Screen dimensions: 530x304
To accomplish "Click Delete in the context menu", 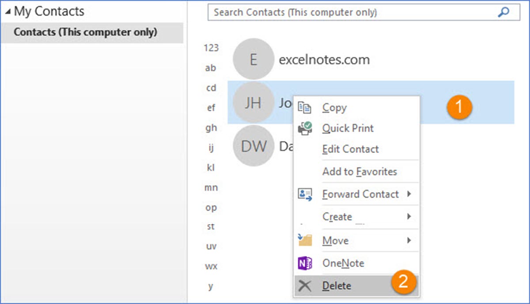I will pos(337,285).
